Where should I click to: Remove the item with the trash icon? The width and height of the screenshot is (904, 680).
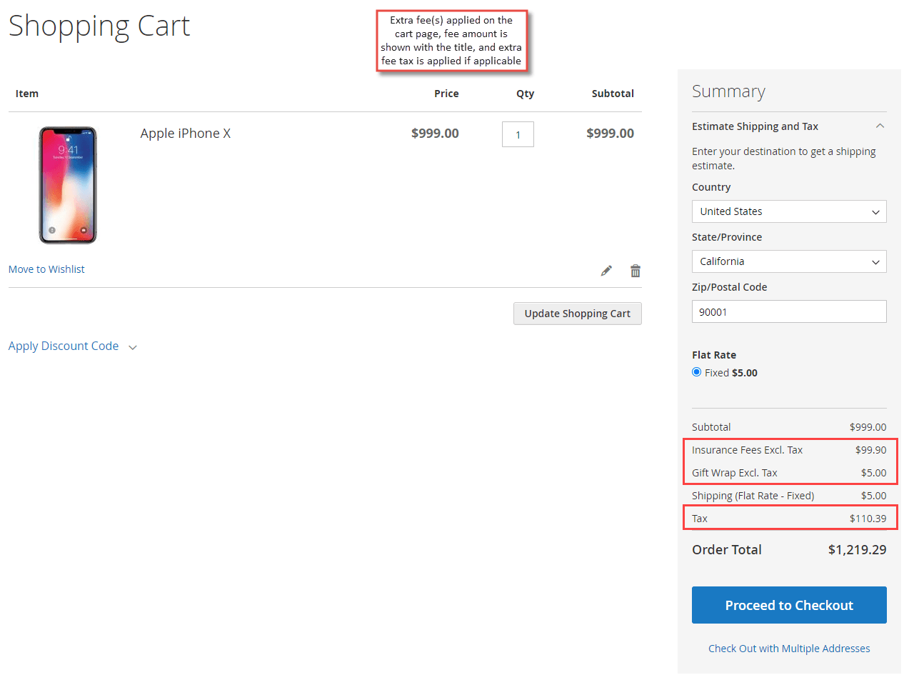[x=636, y=271]
